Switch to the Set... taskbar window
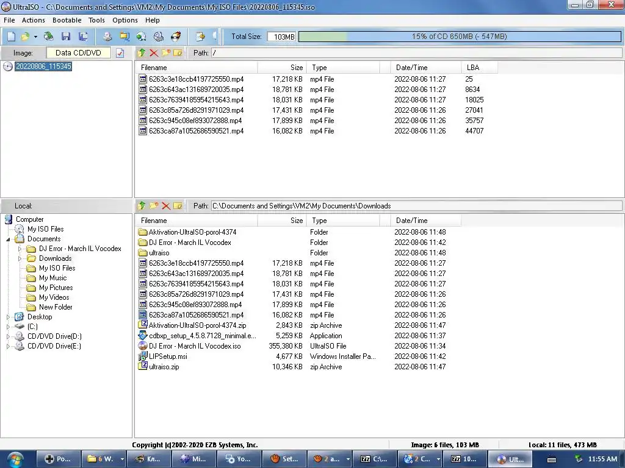This screenshot has width=625, height=468. click(284, 459)
